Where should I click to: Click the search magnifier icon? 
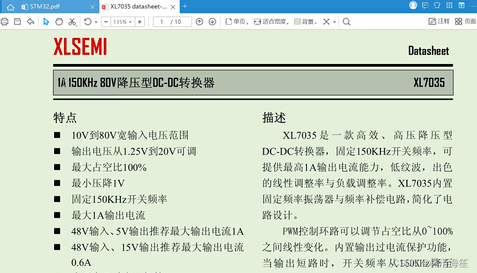347,22
